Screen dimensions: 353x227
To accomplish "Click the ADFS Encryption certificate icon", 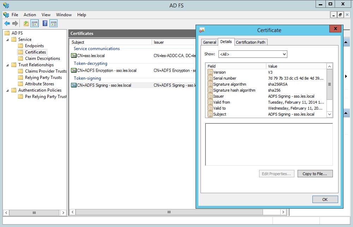I will [74, 70].
